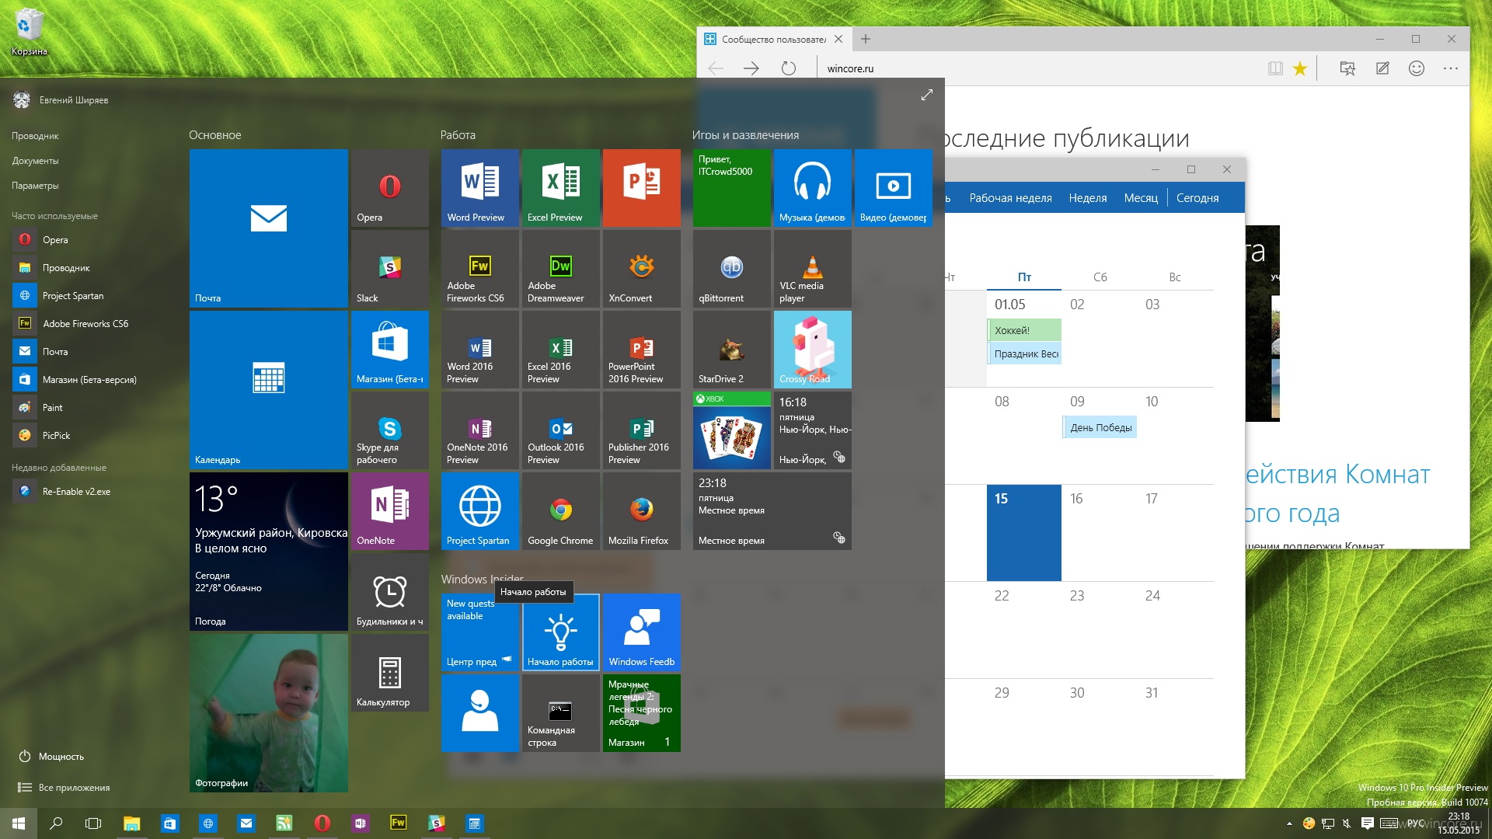Refresh the page in browser
The image size is (1492, 839).
tap(788, 68)
